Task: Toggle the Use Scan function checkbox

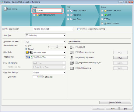Action: 4,29
